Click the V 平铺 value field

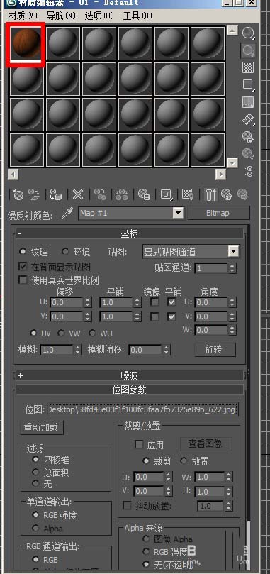pyautogui.click(x=116, y=316)
